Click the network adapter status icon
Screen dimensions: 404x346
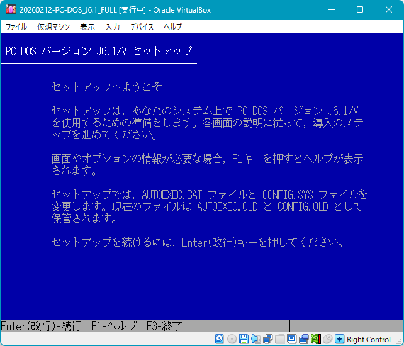[267, 339]
